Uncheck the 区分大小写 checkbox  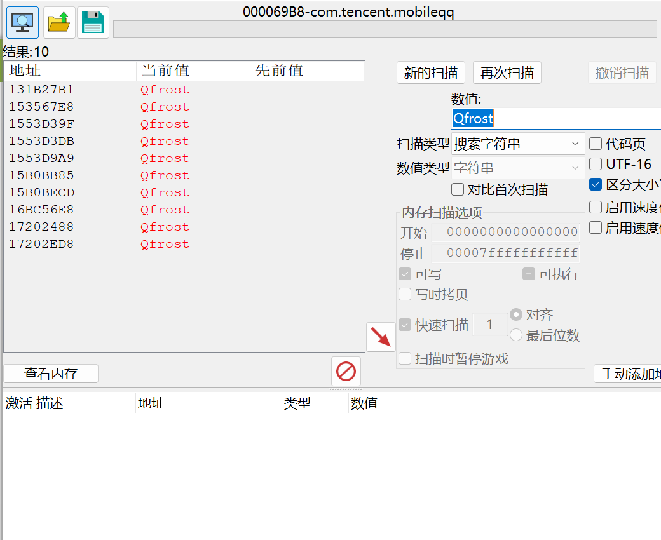pos(596,185)
